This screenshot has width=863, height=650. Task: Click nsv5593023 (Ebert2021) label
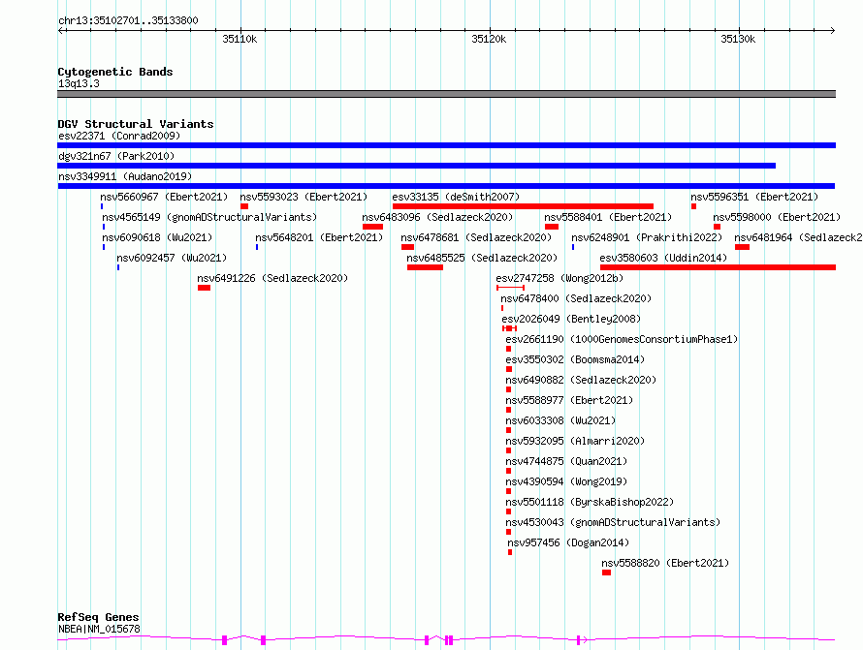304,197
